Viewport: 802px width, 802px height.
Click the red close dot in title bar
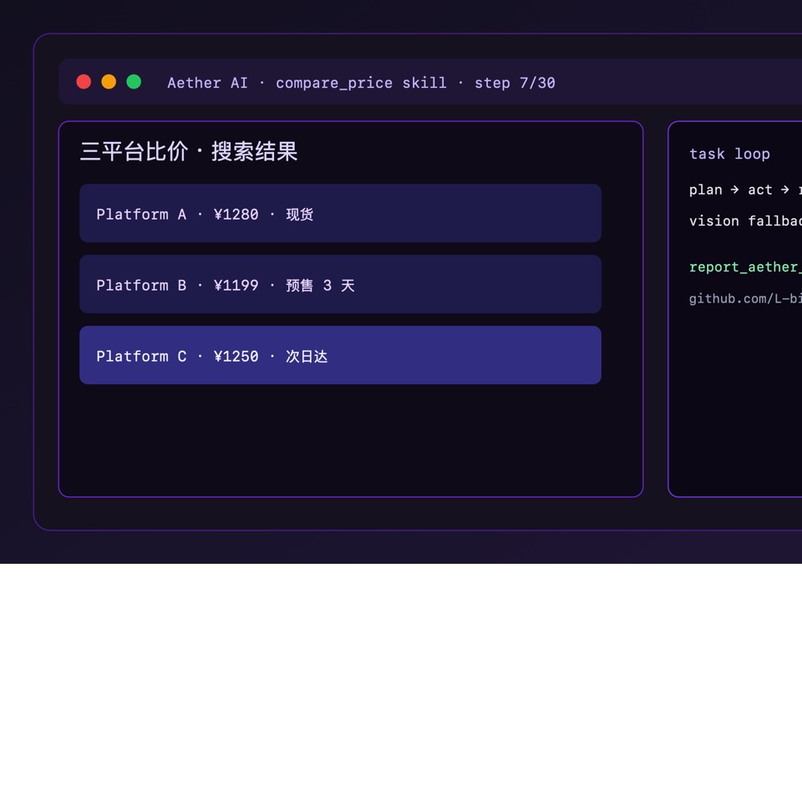tap(84, 82)
